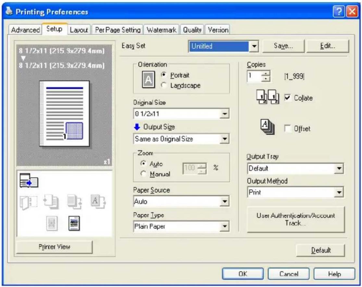Click the Copies number input field
362x287 pixels.
coord(255,76)
